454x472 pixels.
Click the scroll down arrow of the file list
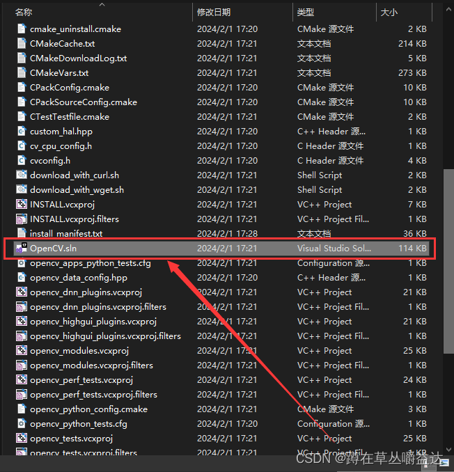click(x=448, y=449)
